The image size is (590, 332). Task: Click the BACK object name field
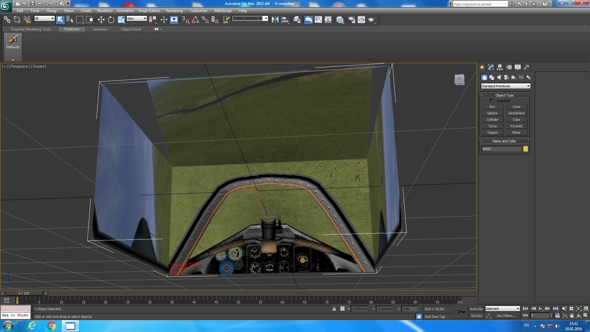(501, 149)
